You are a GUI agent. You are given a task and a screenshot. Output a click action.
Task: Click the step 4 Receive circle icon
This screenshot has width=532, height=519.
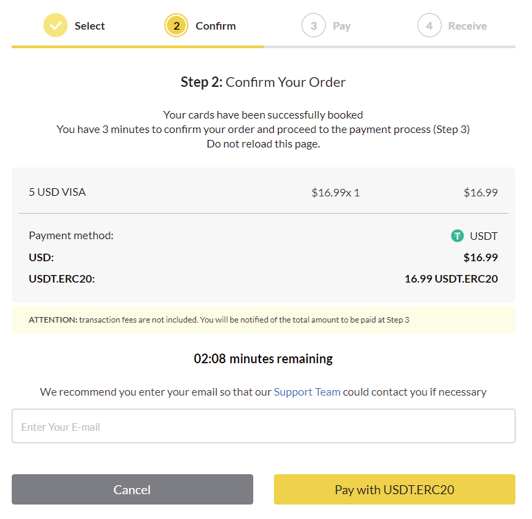[x=429, y=26]
